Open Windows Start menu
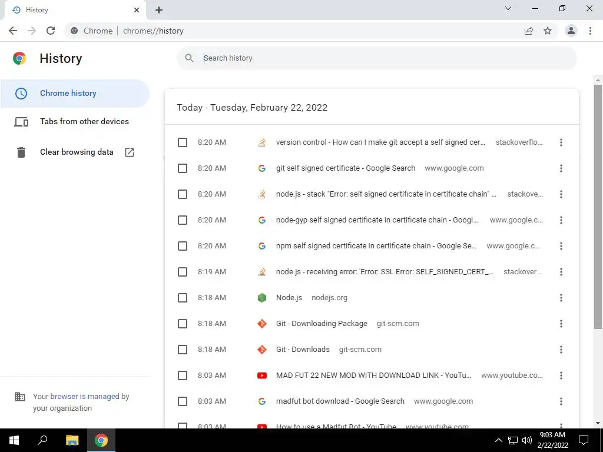Screen dimensions: 603x452 pyautogui.click(x=14, y=440)
